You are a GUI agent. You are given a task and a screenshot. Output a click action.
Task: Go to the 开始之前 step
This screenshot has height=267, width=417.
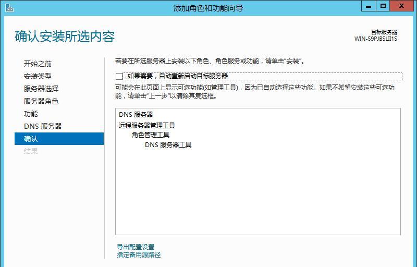coord(38,64)
